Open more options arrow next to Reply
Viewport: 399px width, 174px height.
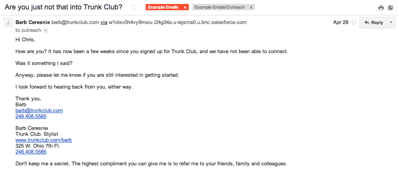[391, 22]
